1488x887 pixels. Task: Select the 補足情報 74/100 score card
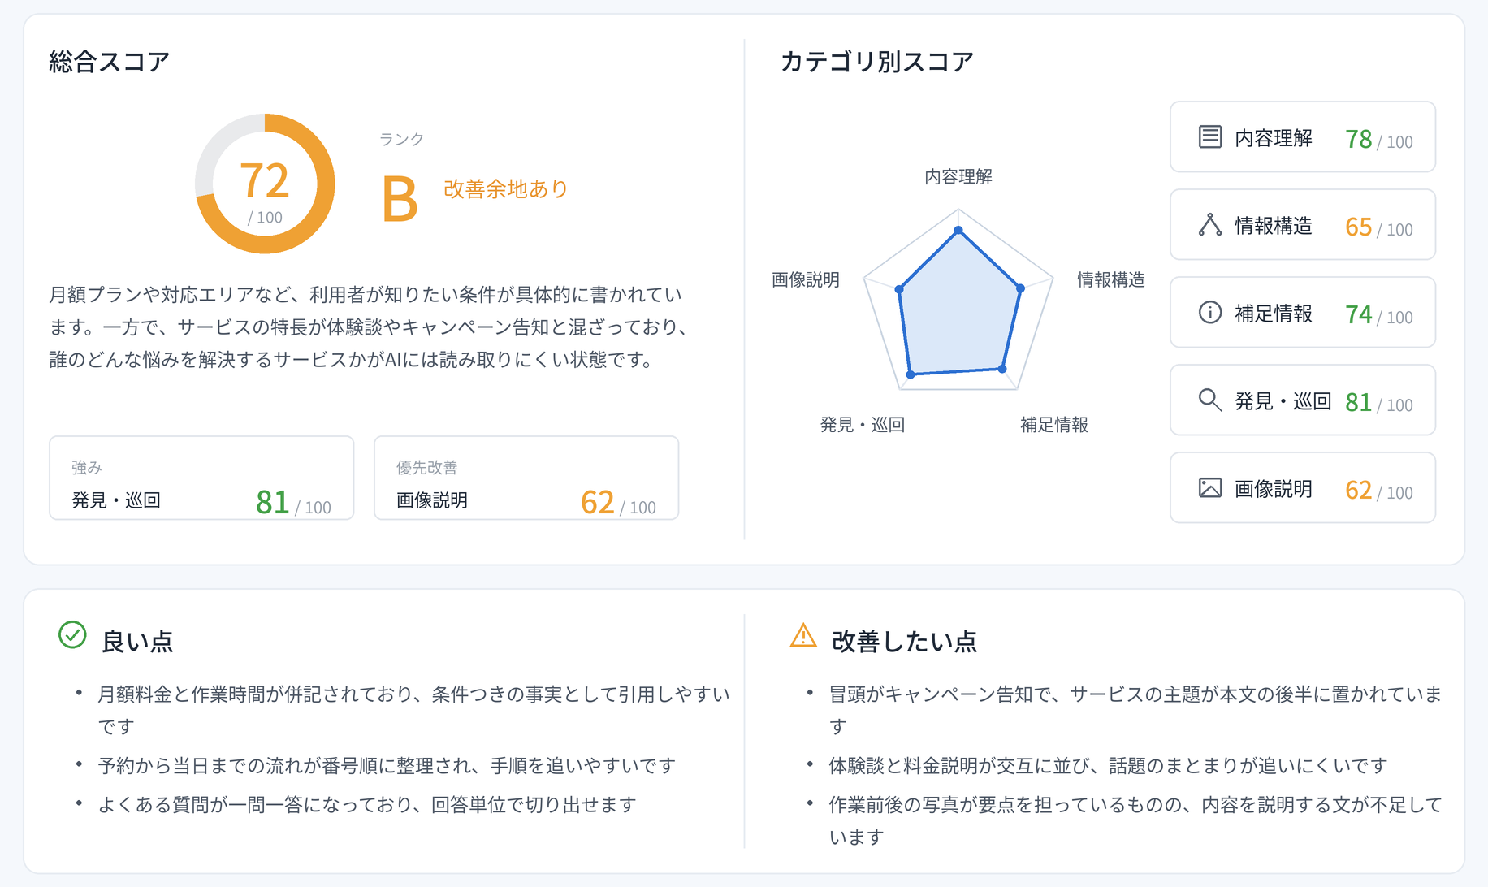1302,312
